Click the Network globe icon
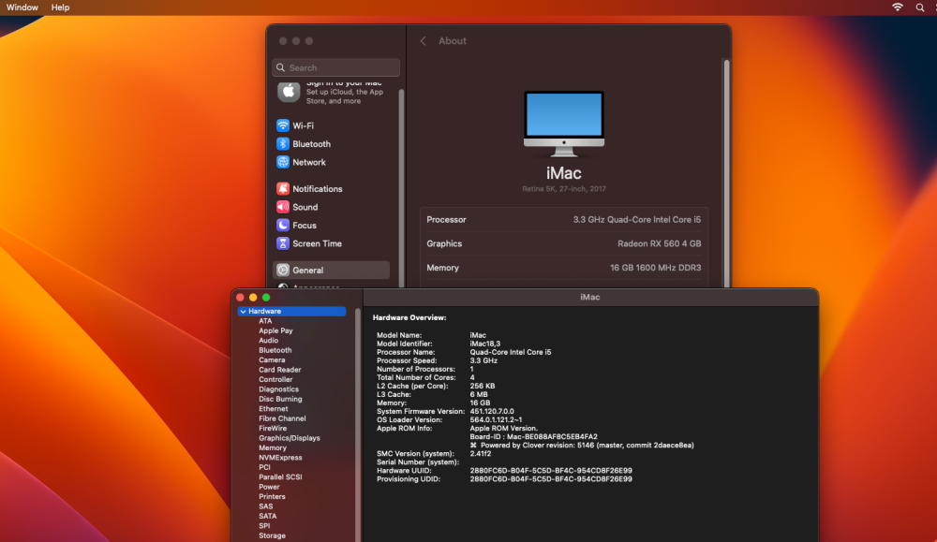 (x=283, y=162)
